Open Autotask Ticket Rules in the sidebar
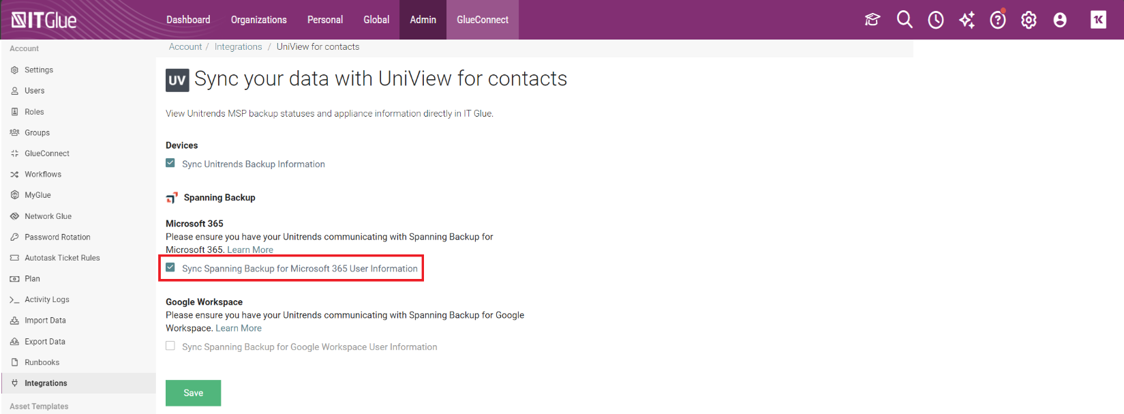This screenshot has width=1124, height=414. pos(63,258)
